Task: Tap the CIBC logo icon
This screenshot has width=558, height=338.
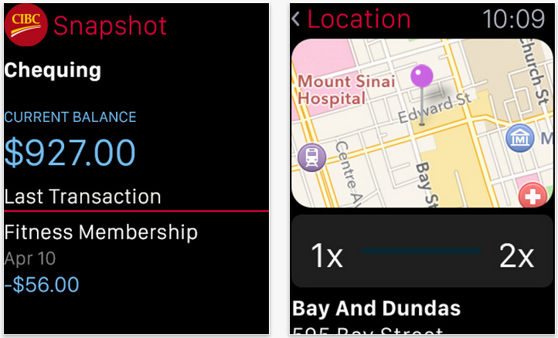Action: click(x=26, y=25)
